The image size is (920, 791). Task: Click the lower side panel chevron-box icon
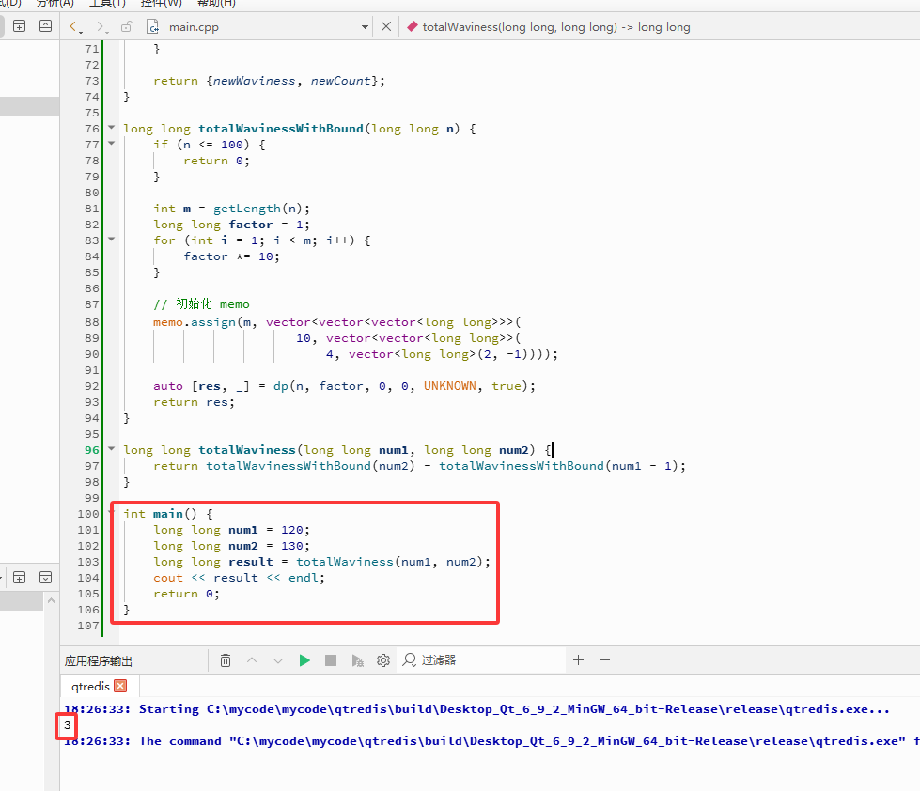point(45,578)
